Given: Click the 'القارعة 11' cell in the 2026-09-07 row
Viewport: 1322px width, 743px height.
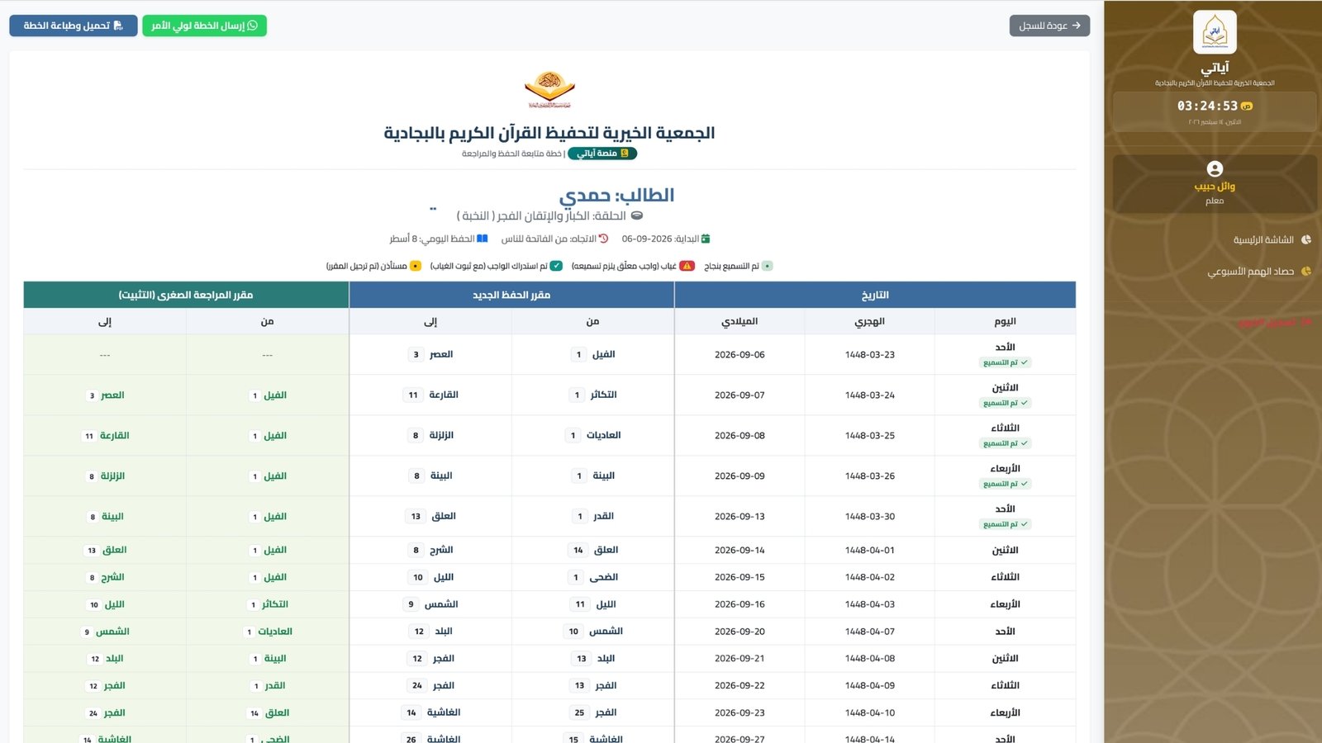Looking at the screenshot, I should click(x=432, y=395).
